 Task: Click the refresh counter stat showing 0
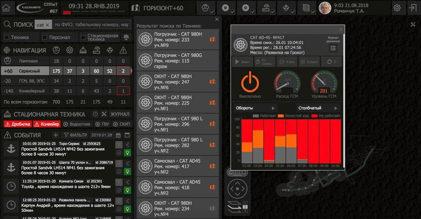(x=332, y=62)
